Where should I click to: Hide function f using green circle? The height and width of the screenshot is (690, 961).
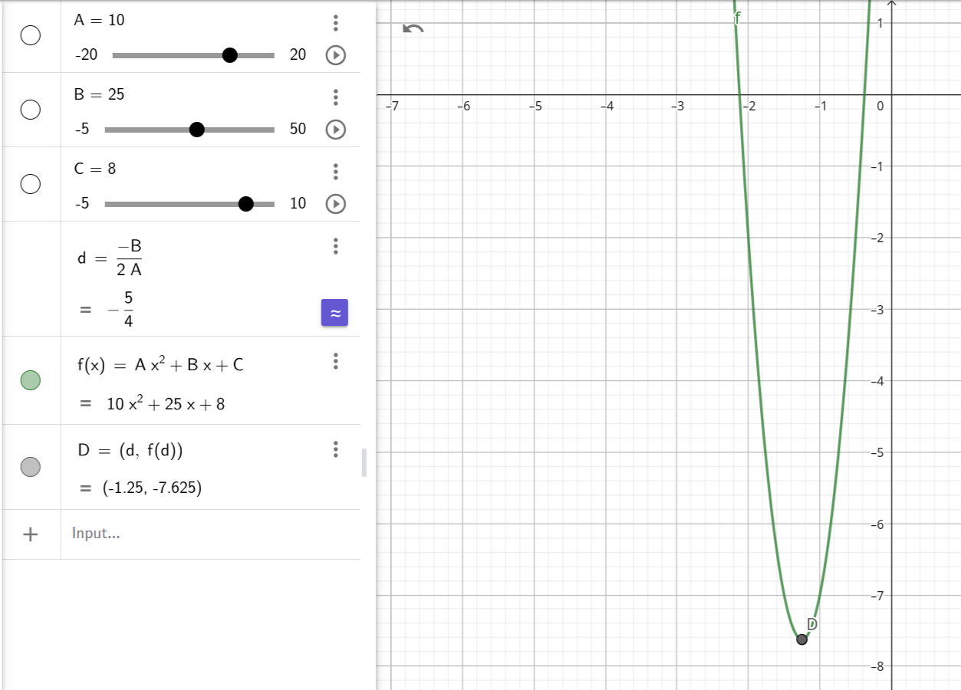click(31, 380)
